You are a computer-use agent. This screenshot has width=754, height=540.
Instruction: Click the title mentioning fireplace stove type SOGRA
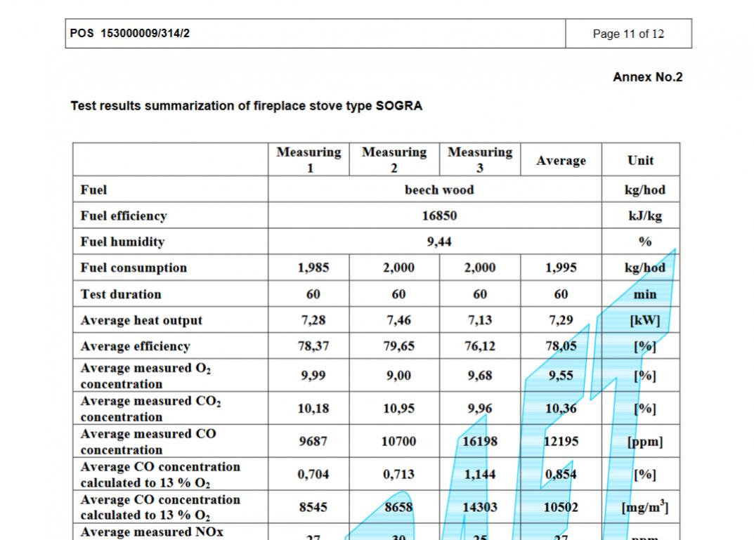pos(246,106)
